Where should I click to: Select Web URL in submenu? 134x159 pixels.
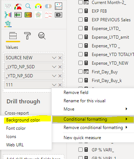15,145
